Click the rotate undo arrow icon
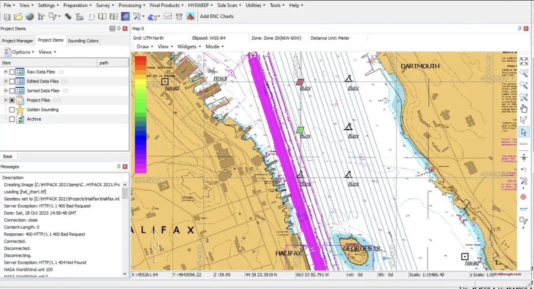The height and width of the screenshot is (289, 534). coord(524,169)
